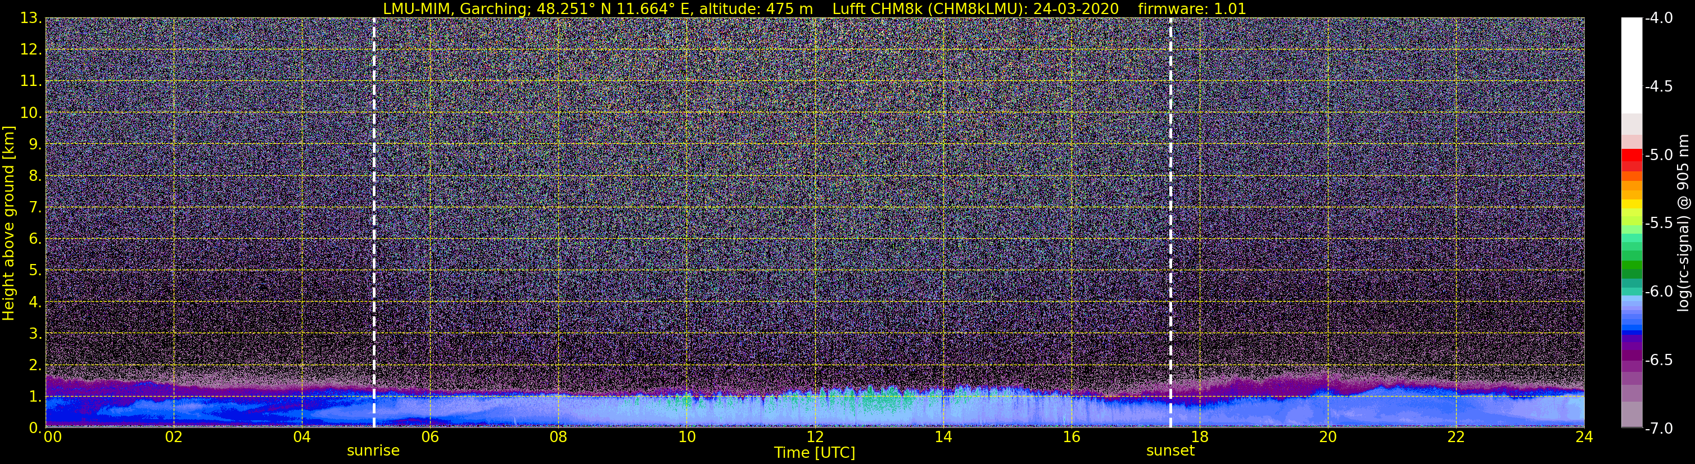Viewport: 1695px width, 464px height.
Task: Click the time axis tick label '14'
Action: pyautogui.click(x=943, y=438)
